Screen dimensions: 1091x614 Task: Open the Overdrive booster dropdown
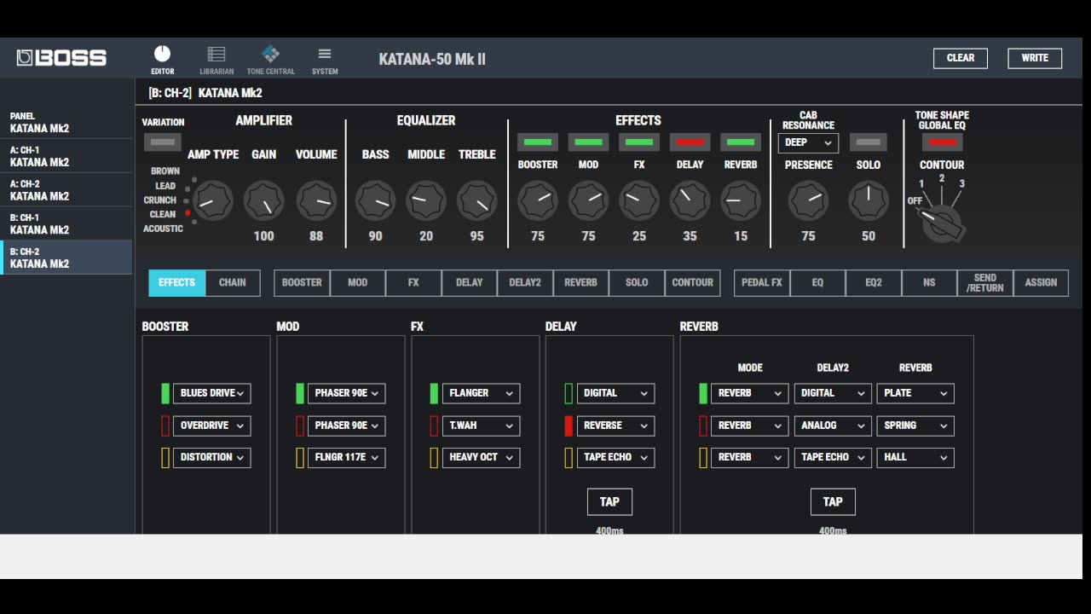(x=212, y=426)
